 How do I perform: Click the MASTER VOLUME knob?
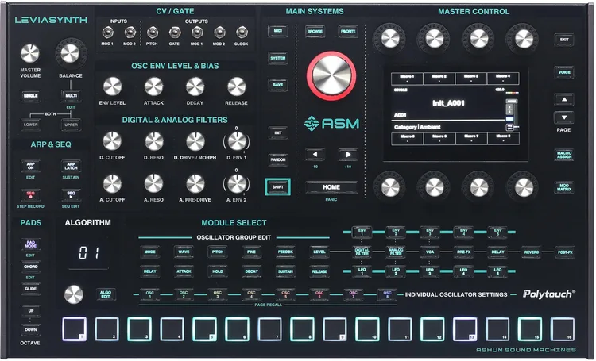(x=29, y=53)
